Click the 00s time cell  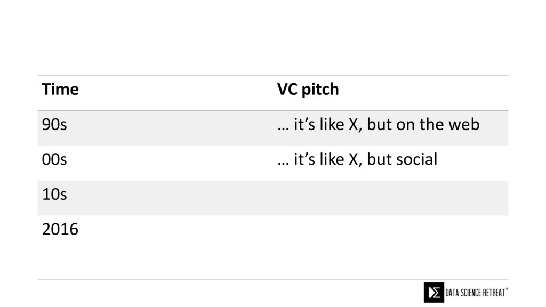[x=54, y=159]
